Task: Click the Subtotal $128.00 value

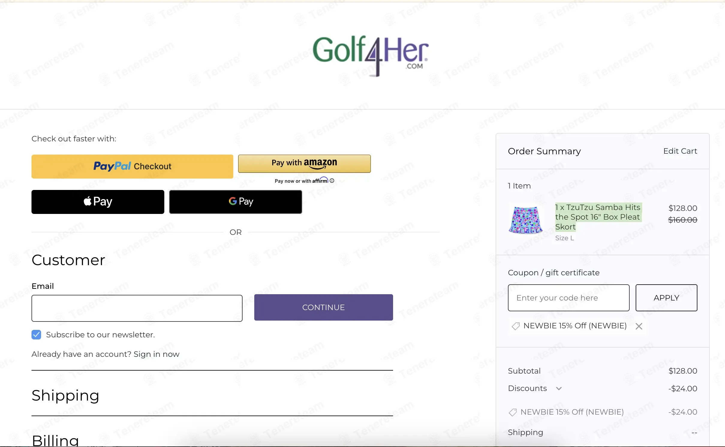Action: click(x=683, y=371)
